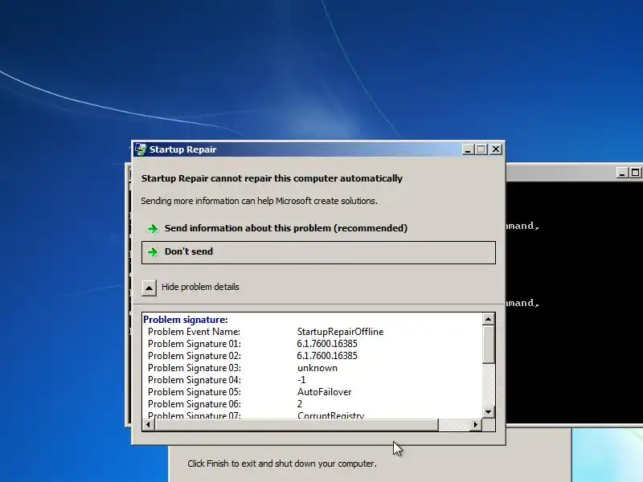
Task: Select the unknown value of Signature 03
Action: coord(317,368)
